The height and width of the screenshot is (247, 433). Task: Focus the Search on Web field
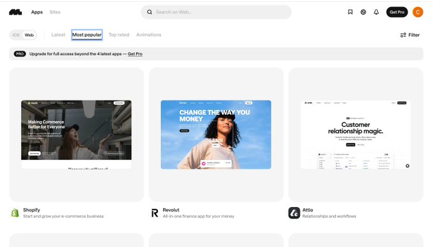(x=216, y=12)
